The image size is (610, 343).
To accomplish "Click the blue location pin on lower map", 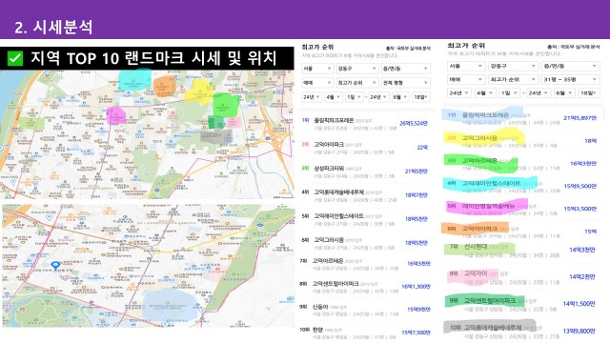I will pyautogui.click(x=56, y=266).
